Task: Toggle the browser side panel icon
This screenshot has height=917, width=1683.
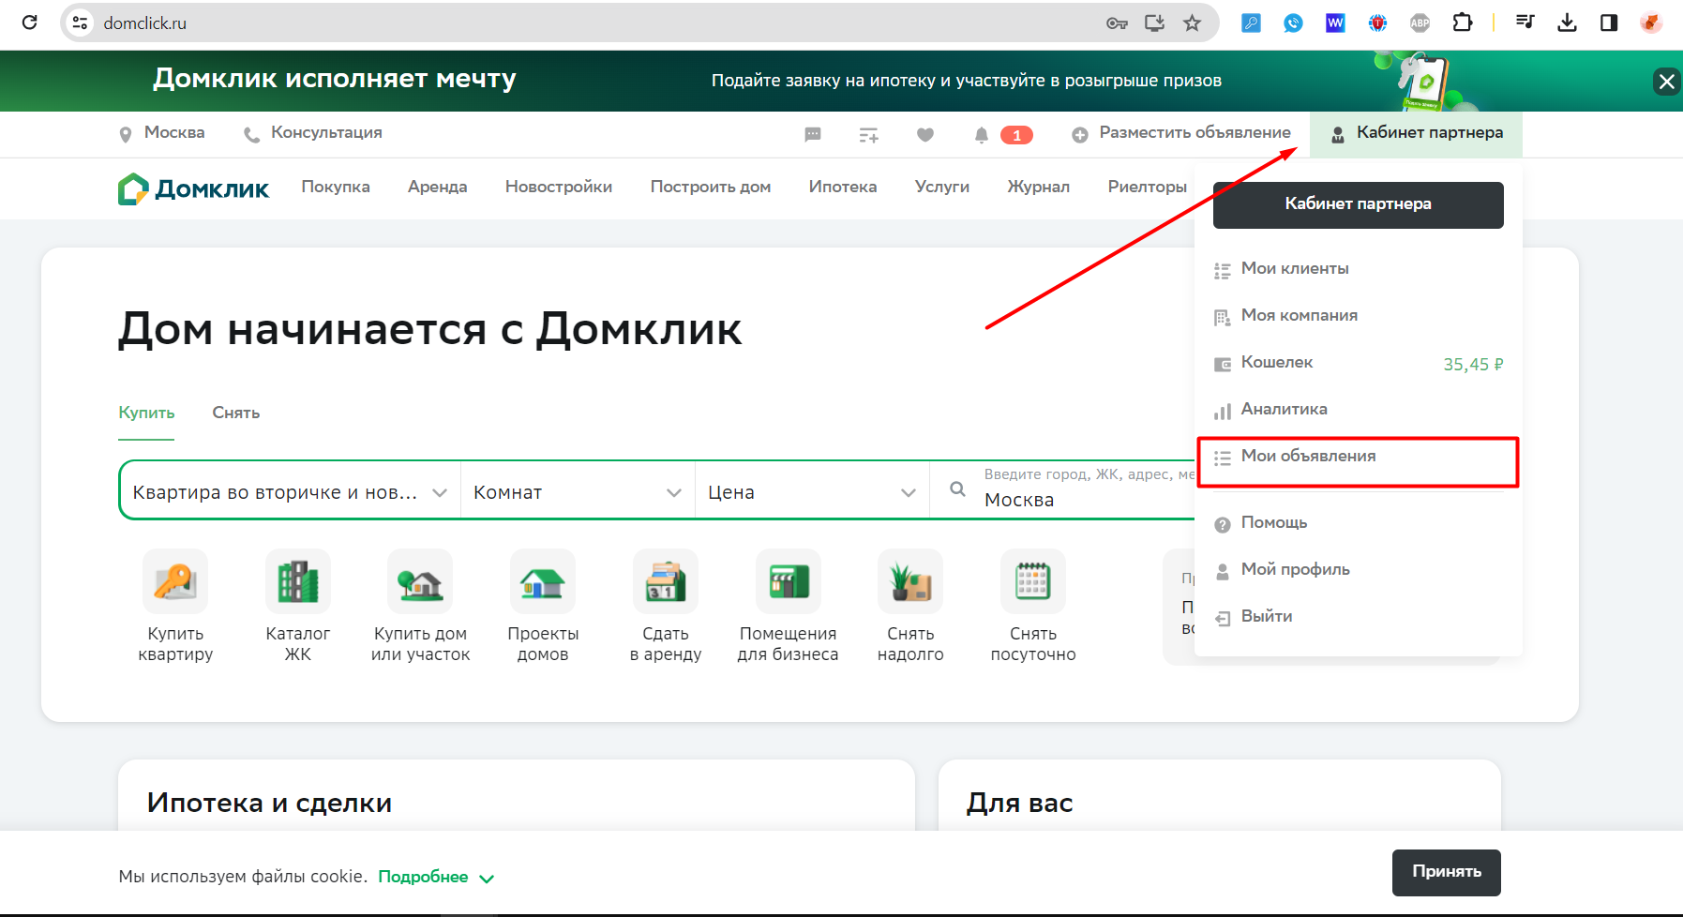Action: pyautogui.click(x=1609, y=23)
